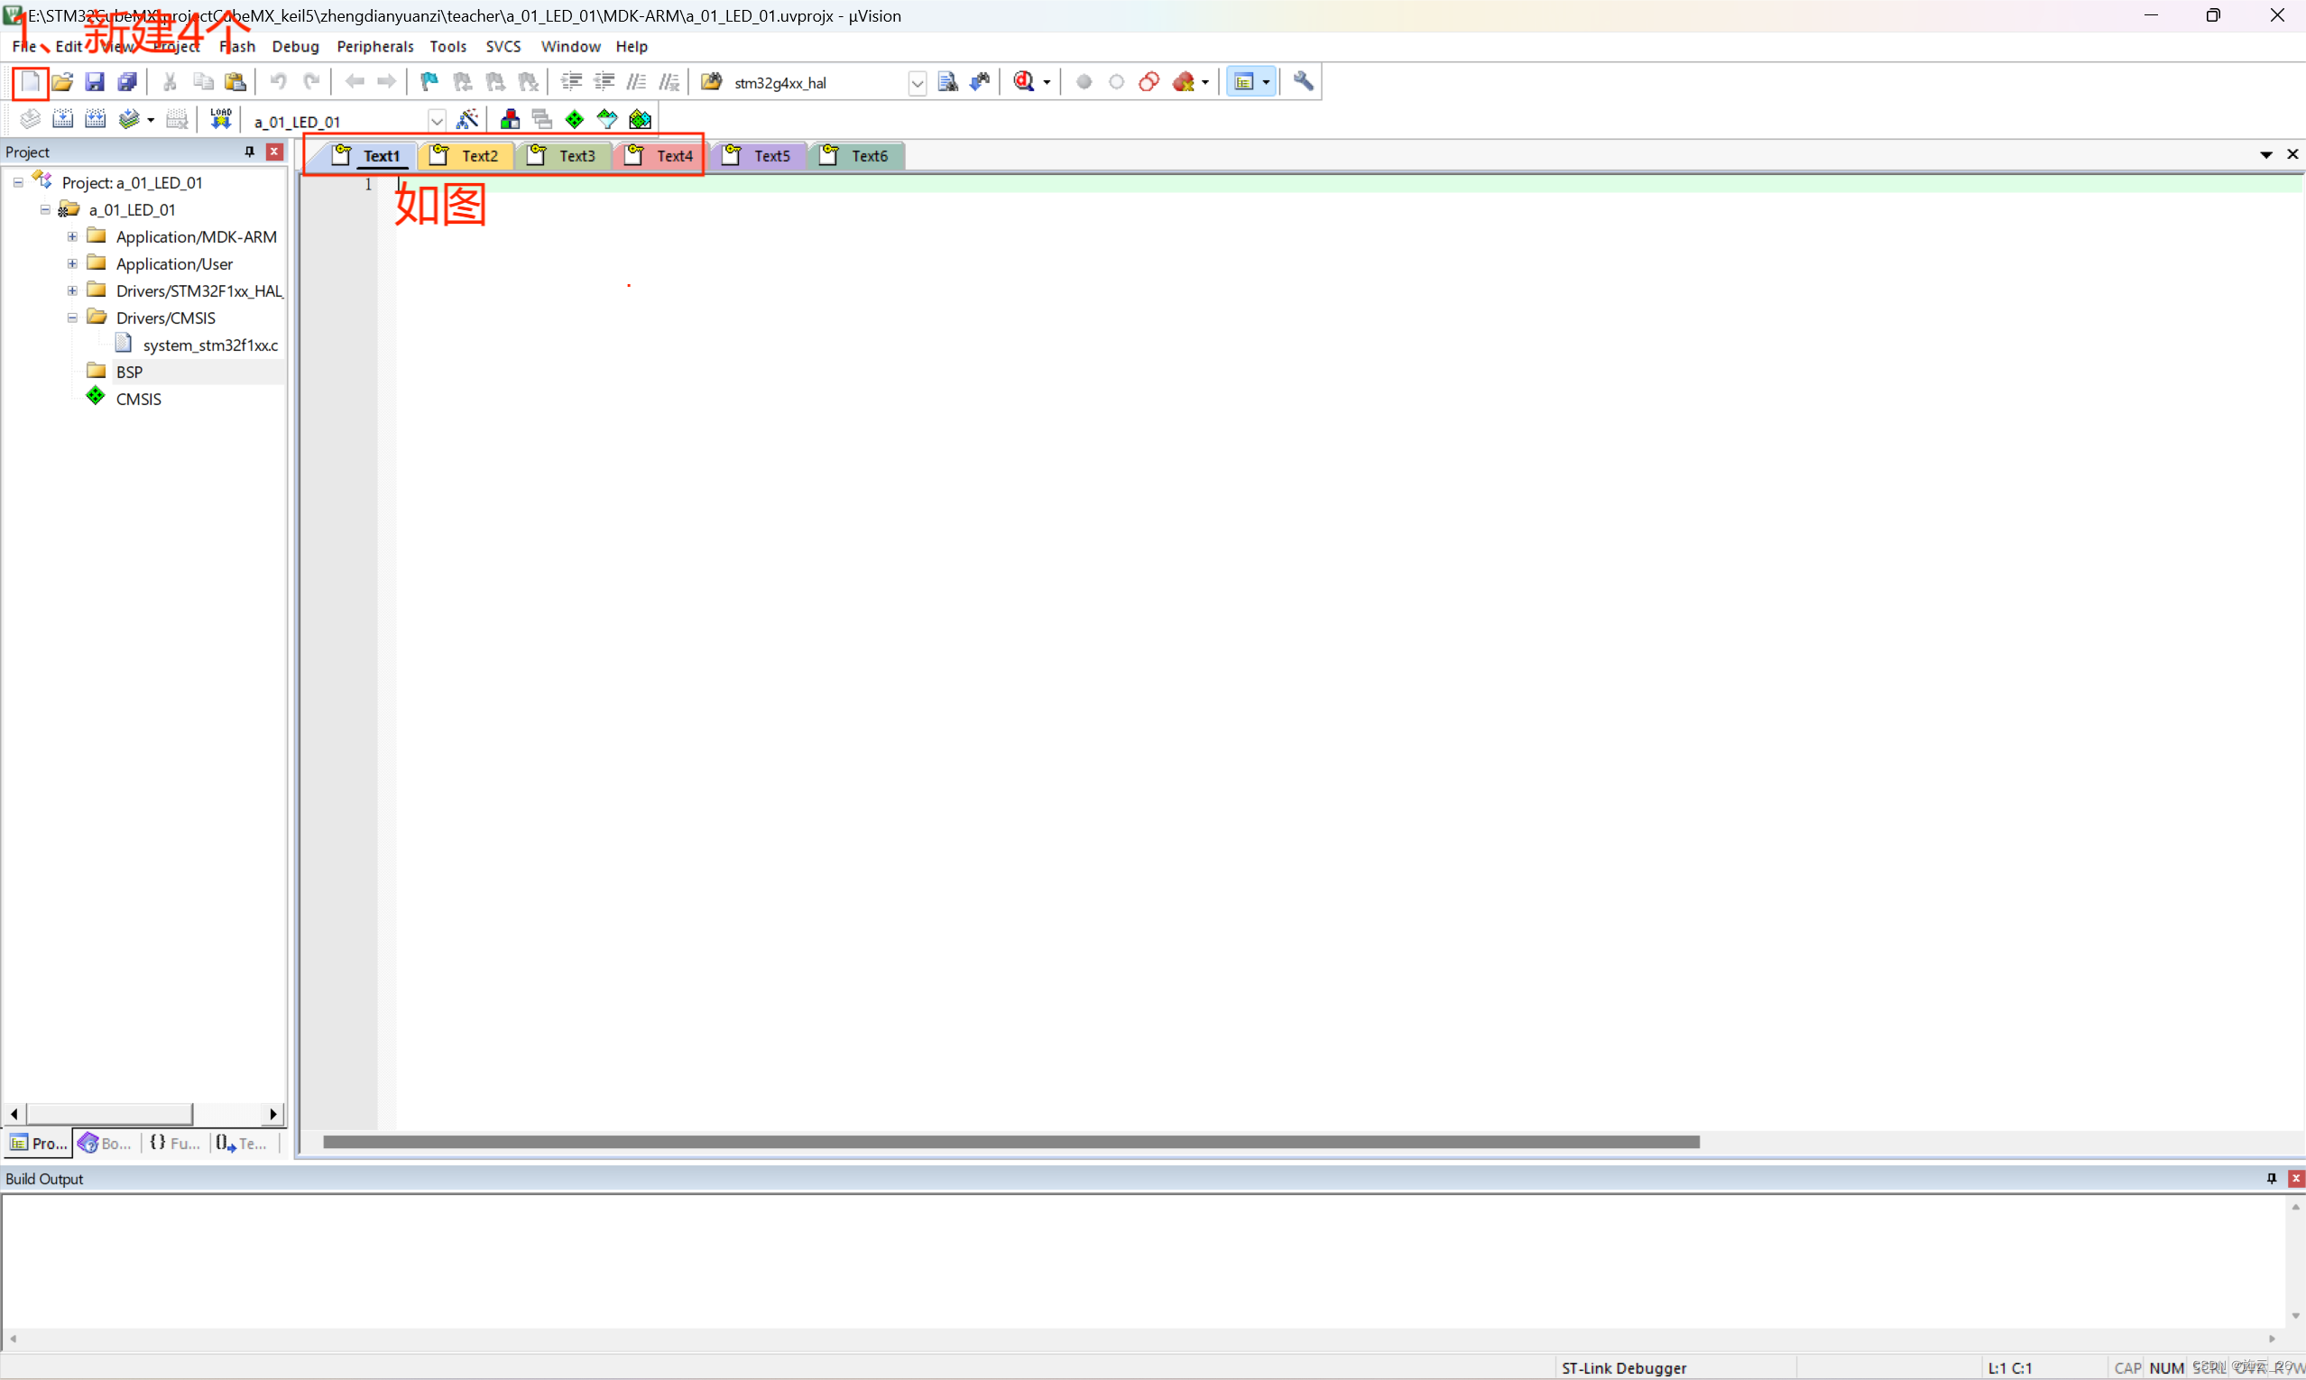Open the a_01_LED_01 target dropdown

point(437,121)
